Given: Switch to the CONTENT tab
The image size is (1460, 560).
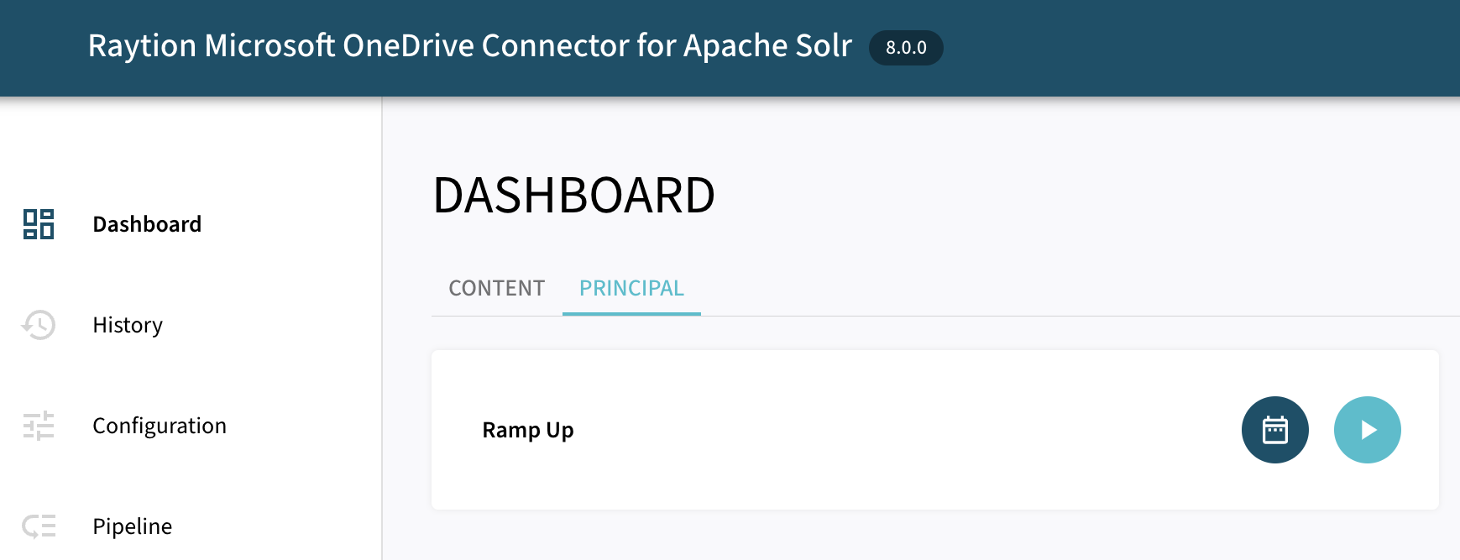Looking at the screenshot, I should pyautogui.click(x=495, y=288).
